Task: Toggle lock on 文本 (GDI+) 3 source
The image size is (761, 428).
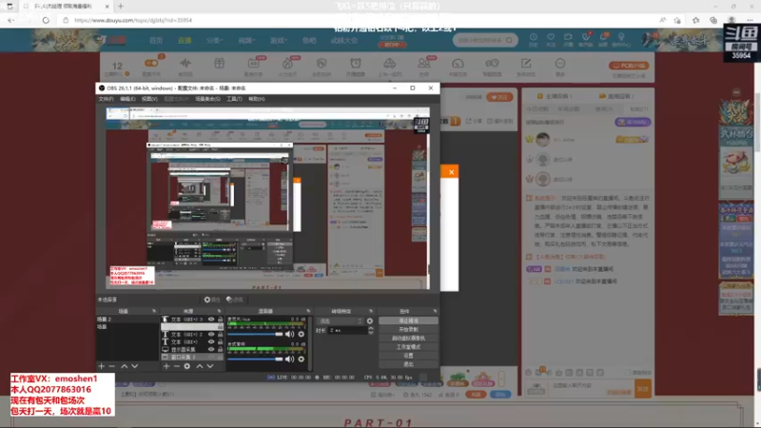Action: [221, 320]
